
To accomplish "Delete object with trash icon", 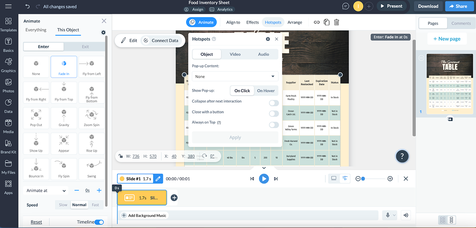I will tap(336, 23).
